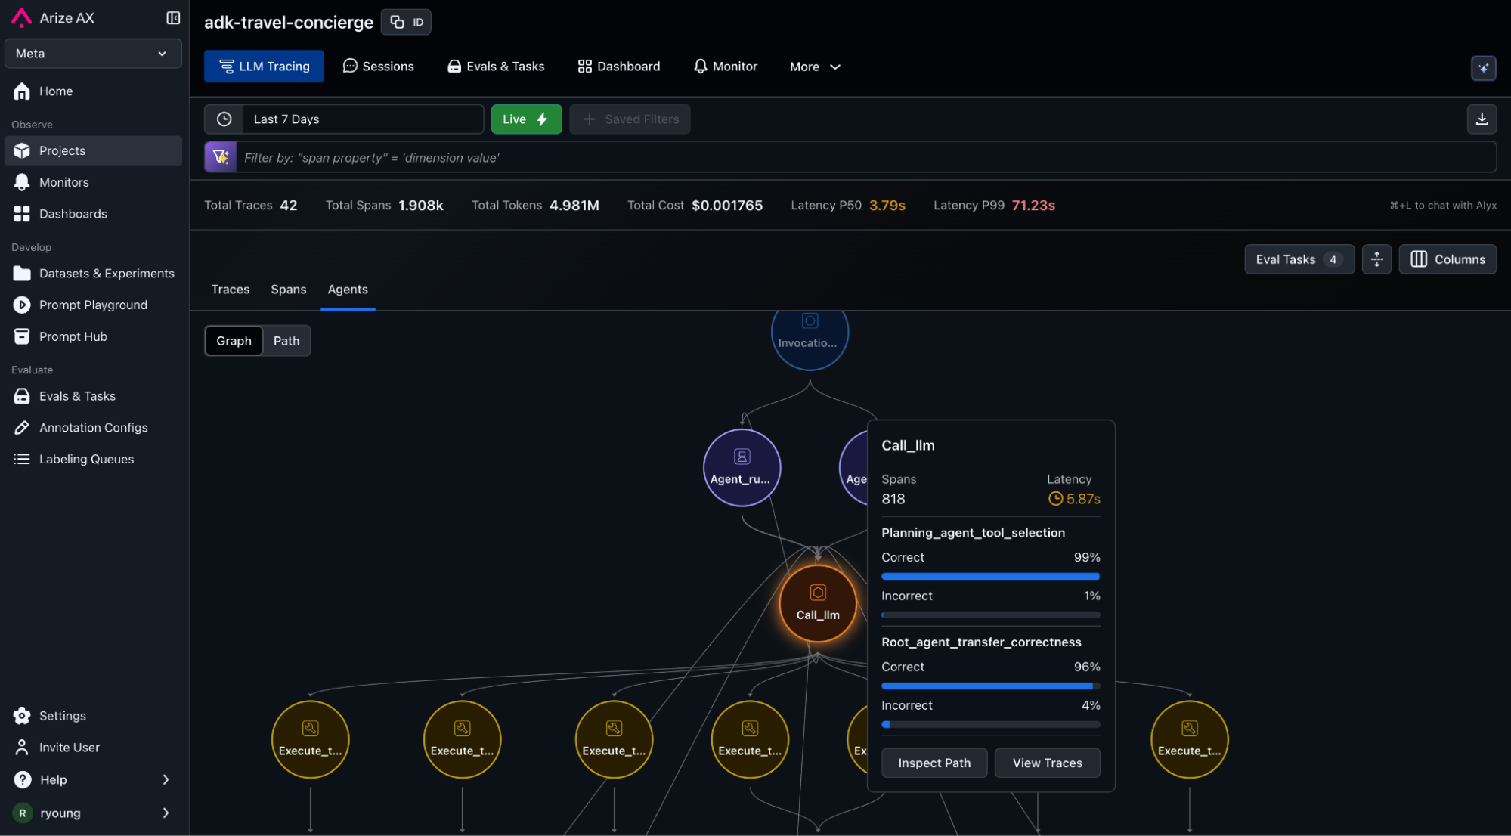Image resolution: width=1511 pixels, height=836 pixels.
Task: Open the Sessions tab
Action: coord(378,67)
